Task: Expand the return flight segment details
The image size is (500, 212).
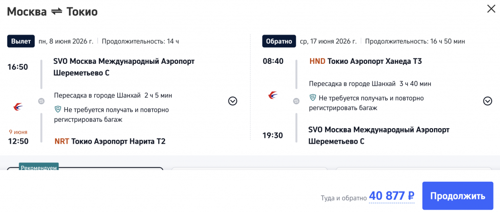Action: 487,101
